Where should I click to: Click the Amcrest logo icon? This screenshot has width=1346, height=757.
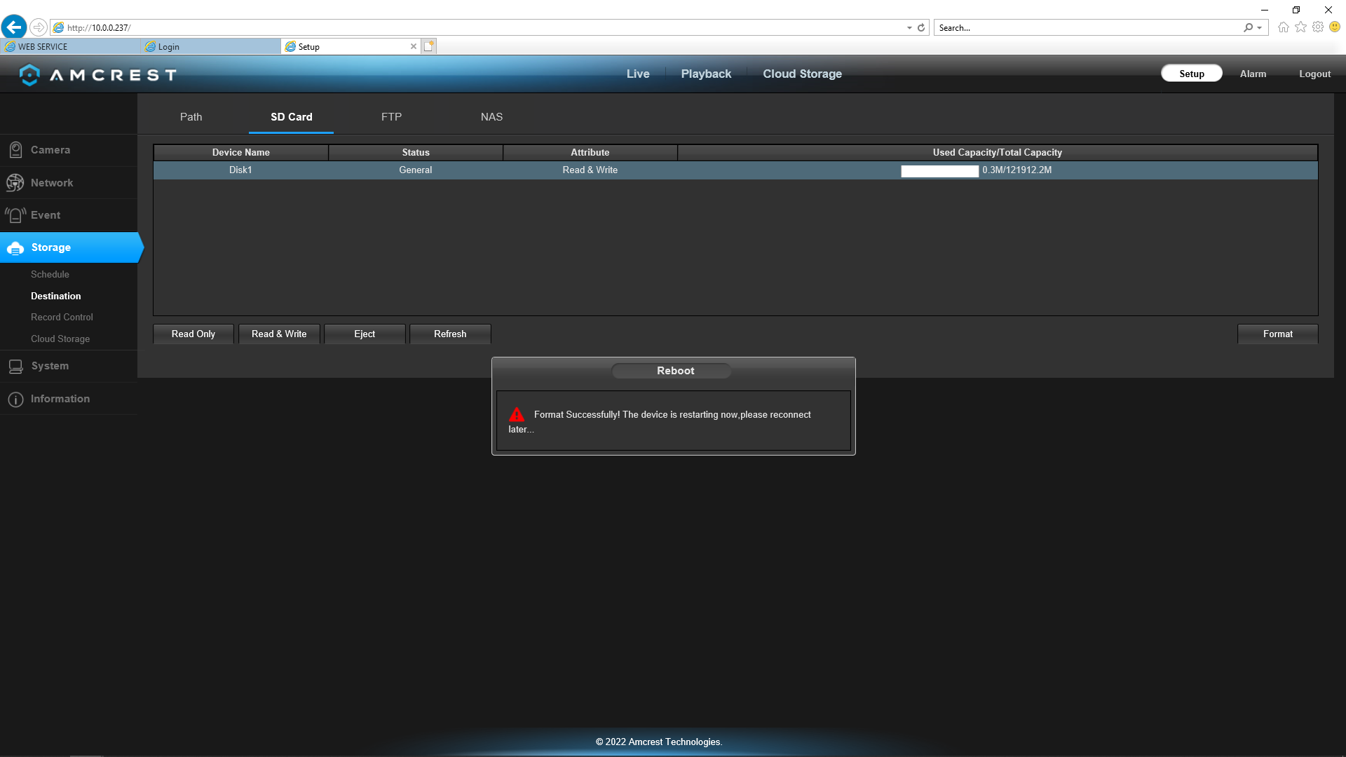(29, 74)
